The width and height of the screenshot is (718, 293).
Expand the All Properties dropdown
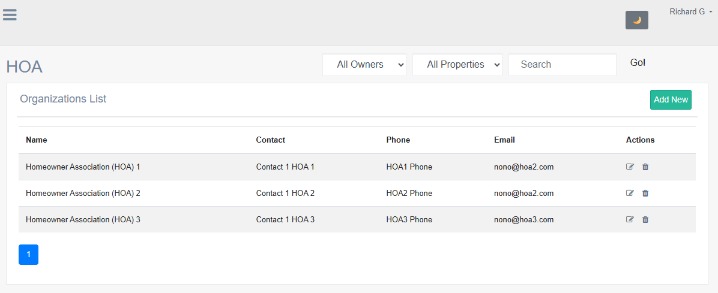tap(457, 65)
